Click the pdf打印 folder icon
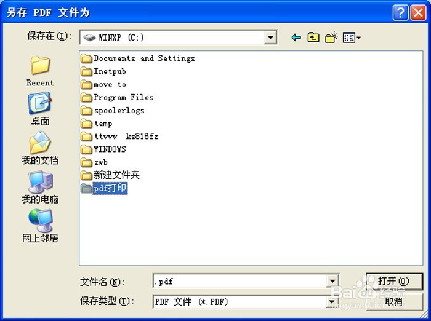 86,188
